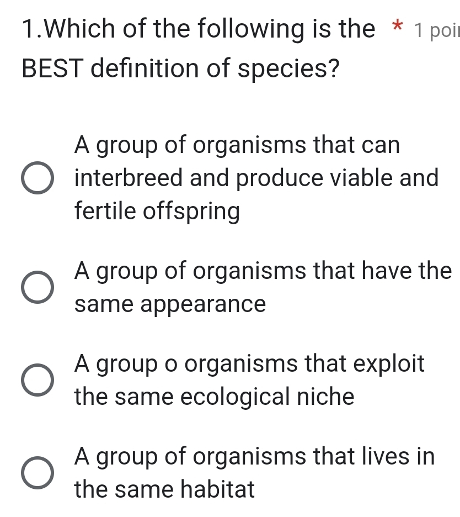Select the 'same habitat' answer option
The height and width of the screenshot is (517, 460).
click(36, 473)
